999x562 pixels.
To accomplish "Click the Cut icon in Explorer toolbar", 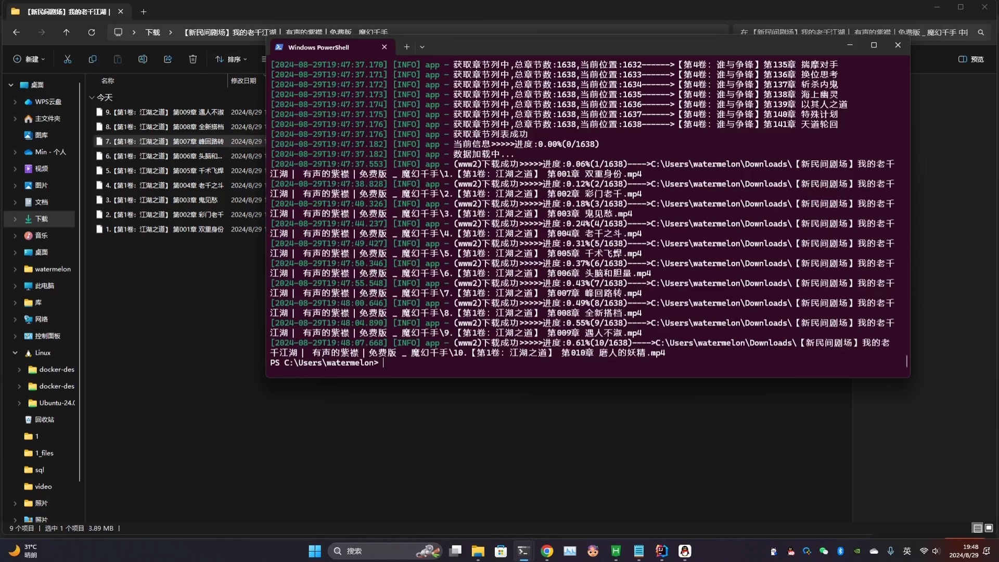I will pyautogui.click(x=68, y=59).
